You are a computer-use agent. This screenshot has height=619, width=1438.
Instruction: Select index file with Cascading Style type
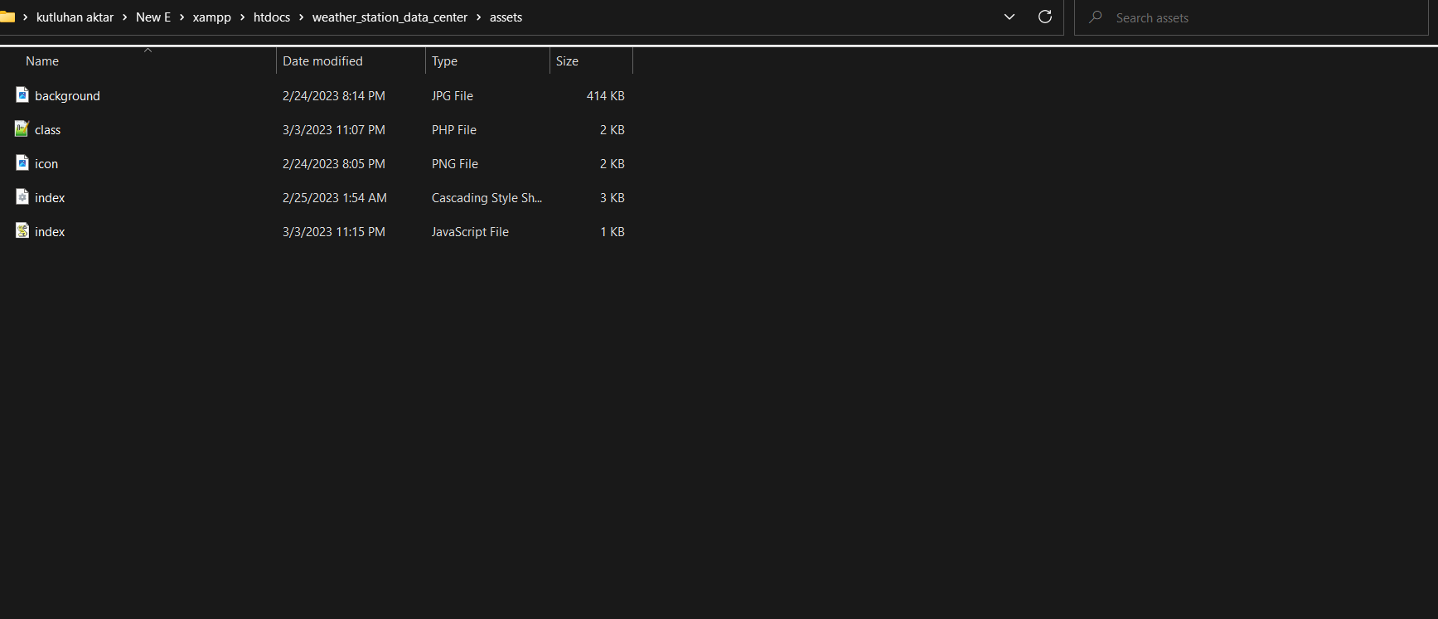tap(50, 198)
